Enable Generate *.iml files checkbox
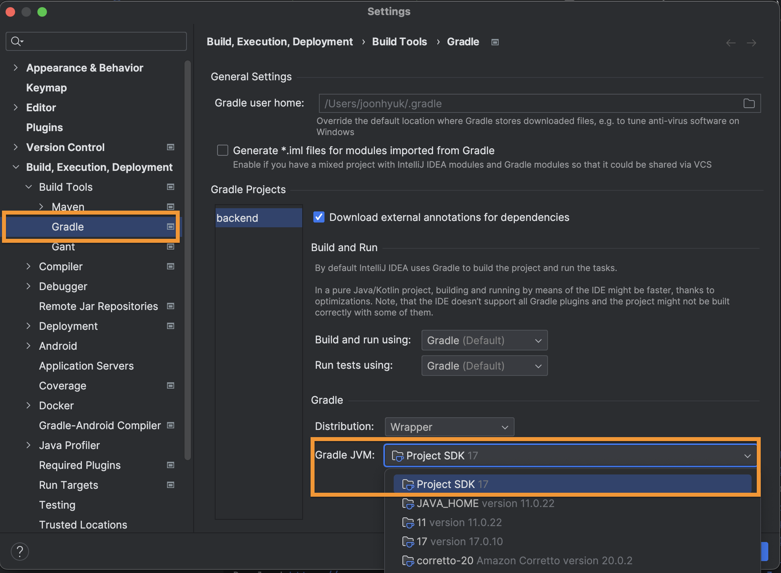Screen dimensions: 781x573 (x=223, y=151)
